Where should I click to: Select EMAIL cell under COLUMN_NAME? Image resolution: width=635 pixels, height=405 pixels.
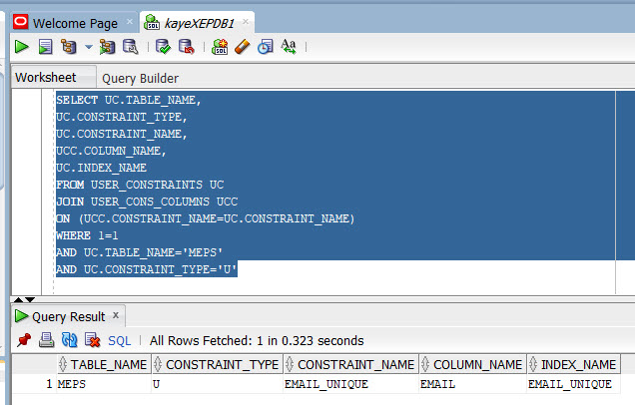click(x=472, y=384)
